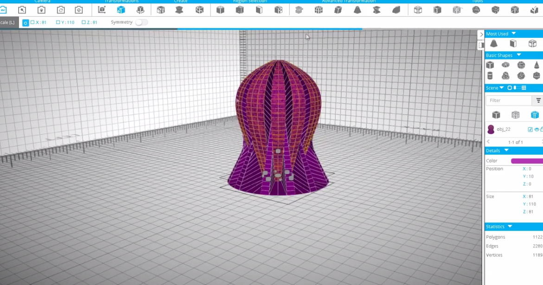
Task: Open the skewed cube Advanced Transformation tool
Action: (338, 10)
